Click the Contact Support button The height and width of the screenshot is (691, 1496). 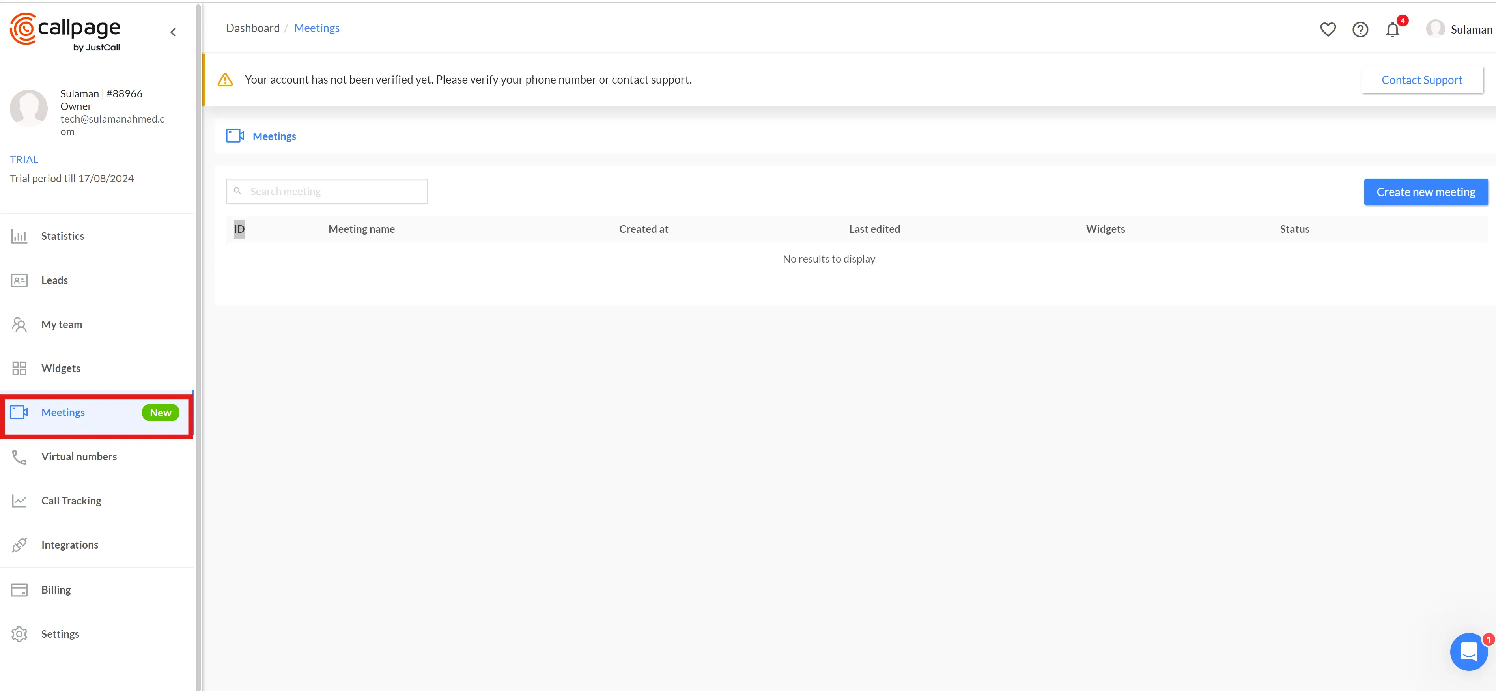pyautogui.click(x=1421, y=80)
